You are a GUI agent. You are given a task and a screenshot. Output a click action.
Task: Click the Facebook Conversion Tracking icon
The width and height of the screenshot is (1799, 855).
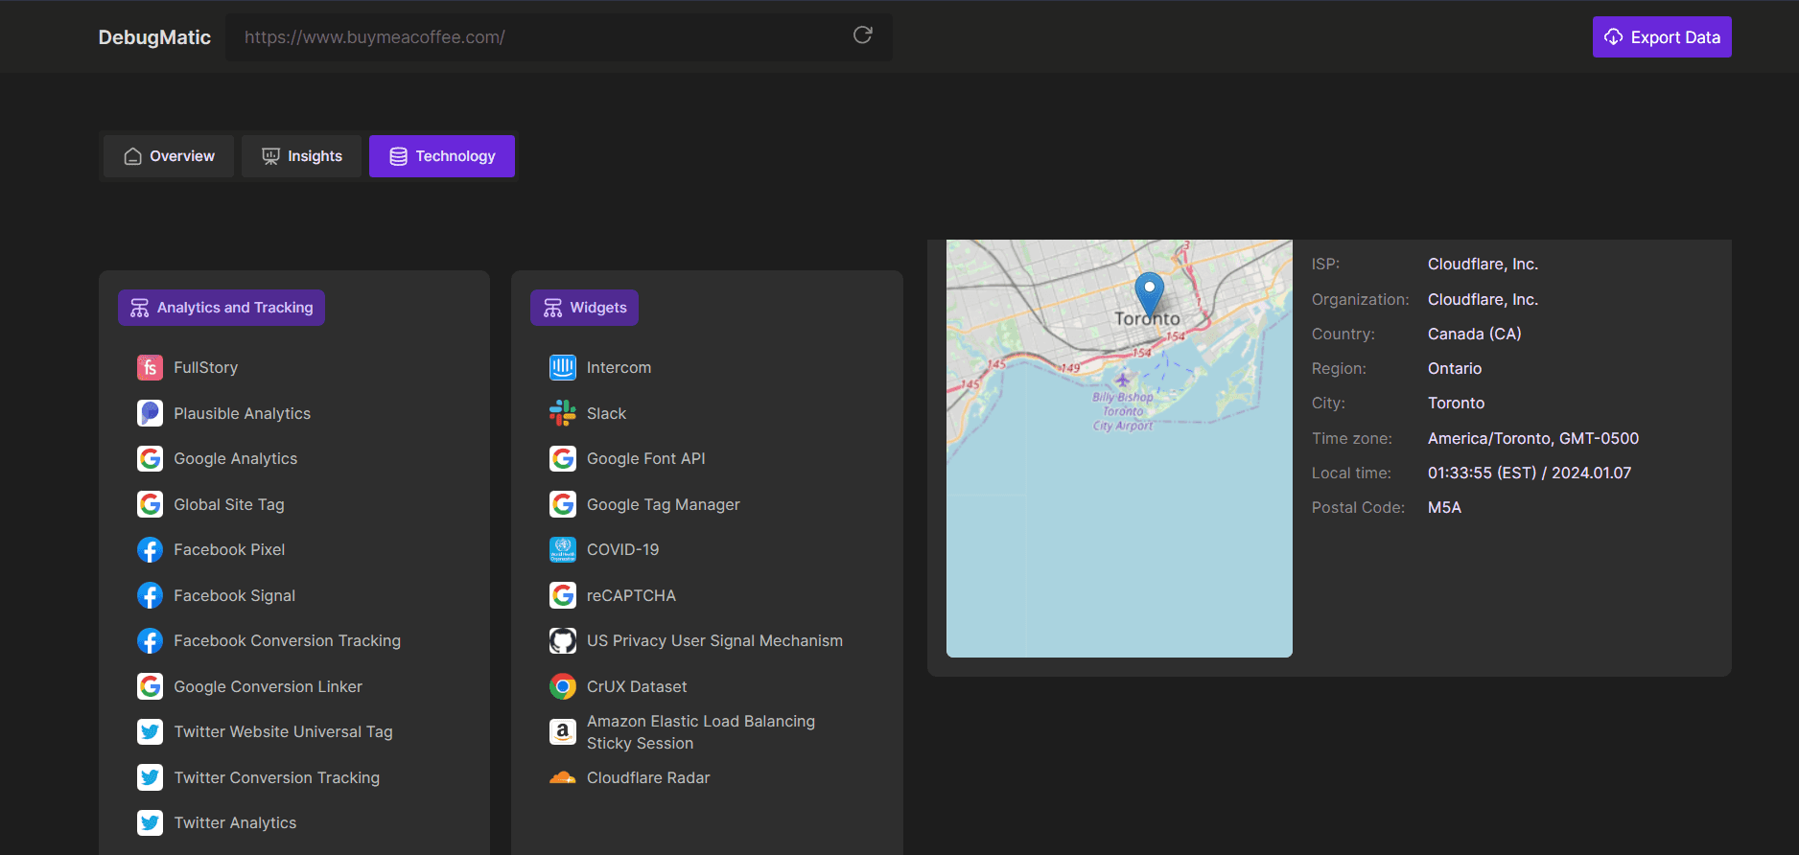150,640
